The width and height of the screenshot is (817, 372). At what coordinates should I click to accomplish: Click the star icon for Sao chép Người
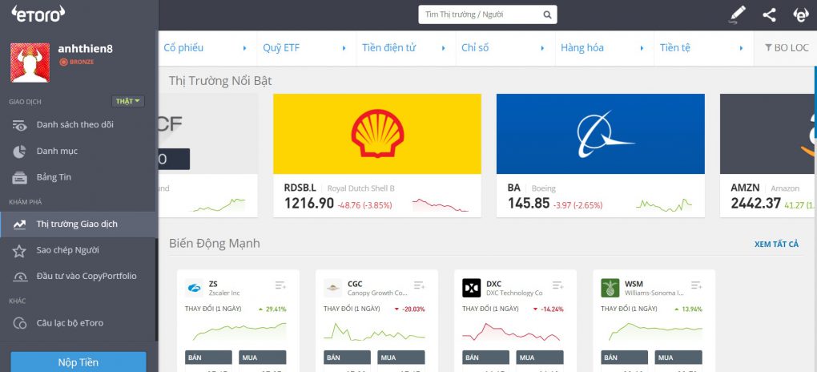pyautogui.click(x=19, y=251)
